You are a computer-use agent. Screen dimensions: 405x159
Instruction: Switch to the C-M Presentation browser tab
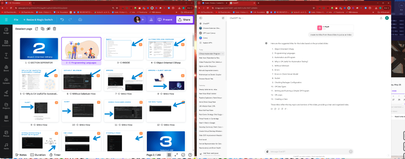[x=17, y=3]
